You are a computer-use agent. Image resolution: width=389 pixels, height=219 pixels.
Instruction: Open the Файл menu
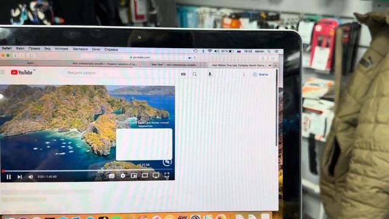20,49
